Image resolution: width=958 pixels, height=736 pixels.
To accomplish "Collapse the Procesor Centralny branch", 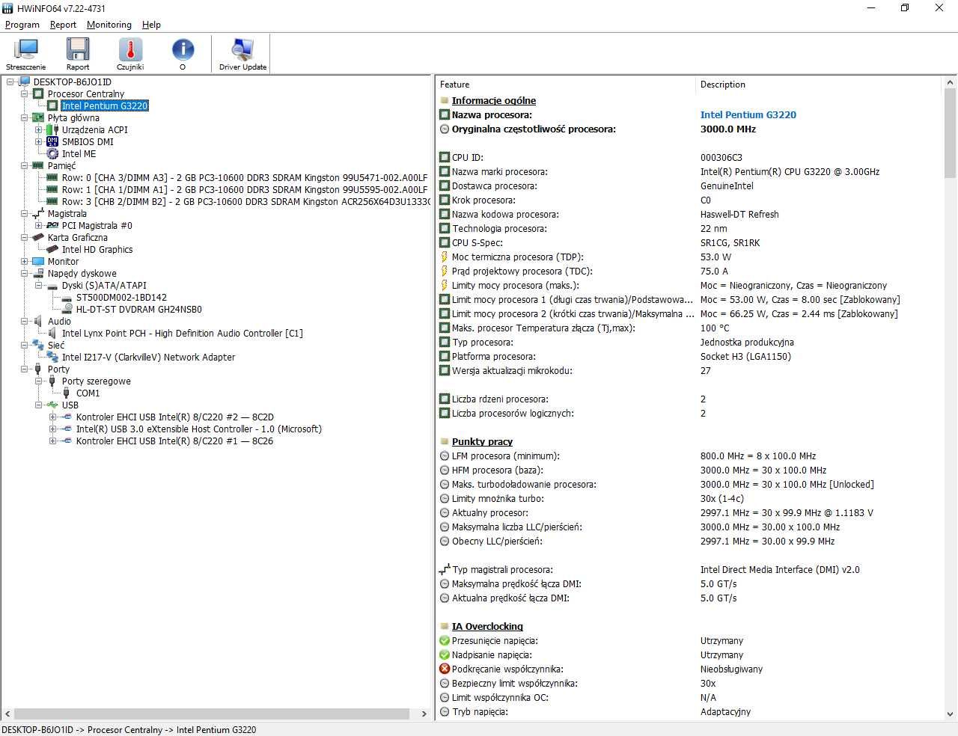I will pos(25,93).
